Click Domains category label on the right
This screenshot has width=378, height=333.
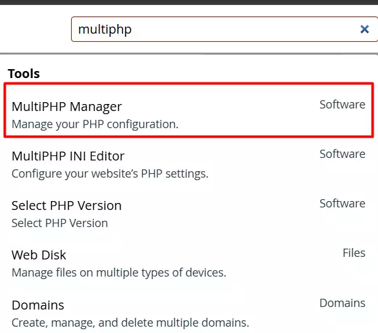(x=342, y=303)
